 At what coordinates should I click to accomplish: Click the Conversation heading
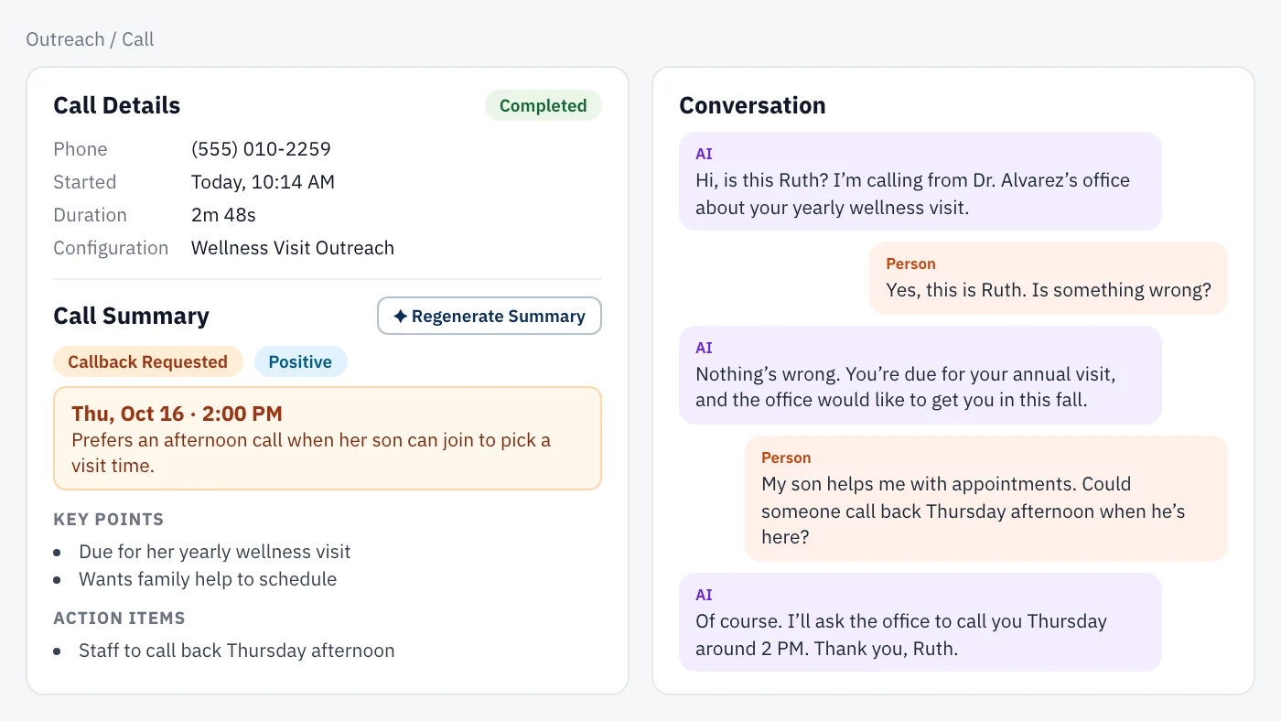752,105
